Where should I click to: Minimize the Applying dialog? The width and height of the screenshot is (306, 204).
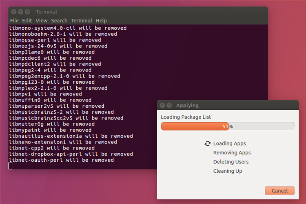[169, 105]
